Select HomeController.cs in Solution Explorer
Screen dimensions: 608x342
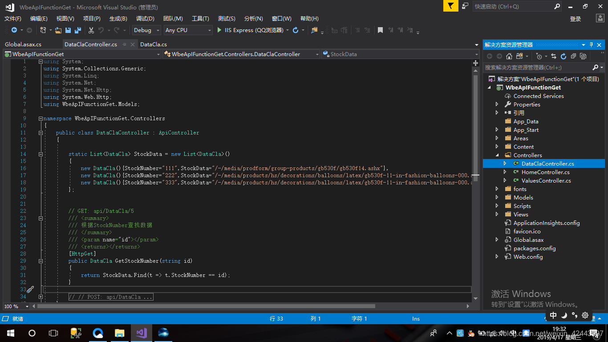[x=546, y=172]
